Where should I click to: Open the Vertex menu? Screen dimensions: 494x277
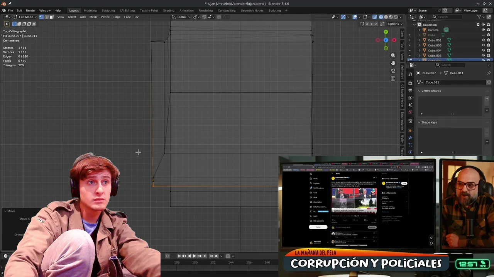coord(105,17)
